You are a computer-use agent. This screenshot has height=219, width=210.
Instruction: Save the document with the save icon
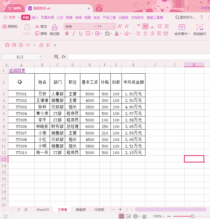7,45
